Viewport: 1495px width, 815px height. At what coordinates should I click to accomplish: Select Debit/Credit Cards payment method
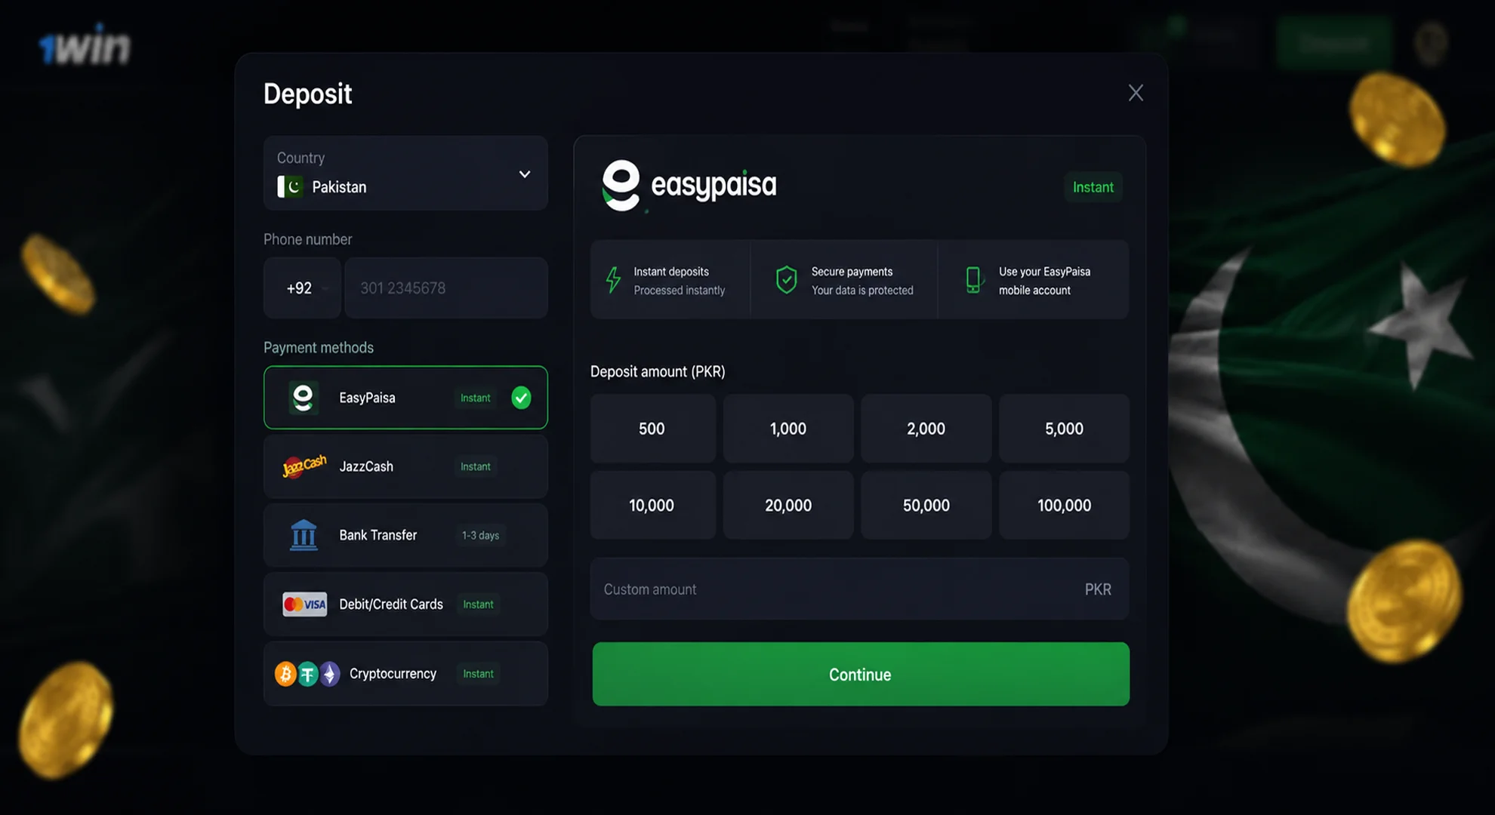coord(405,604)
